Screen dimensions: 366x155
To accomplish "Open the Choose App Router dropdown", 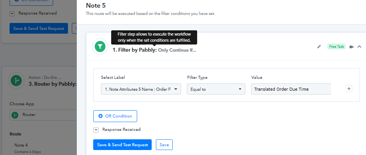I will [x=43, y=115].
